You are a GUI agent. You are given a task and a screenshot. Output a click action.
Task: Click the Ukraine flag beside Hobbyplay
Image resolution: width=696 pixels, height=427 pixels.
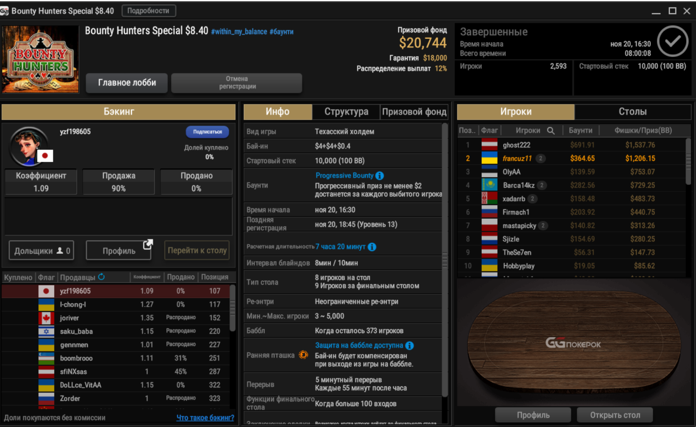point(489,266)
